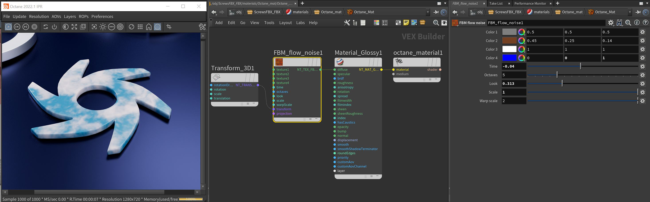Toggle the IPR grid overlay button
Screen dimensions: 650x202
tap(140, 27)
